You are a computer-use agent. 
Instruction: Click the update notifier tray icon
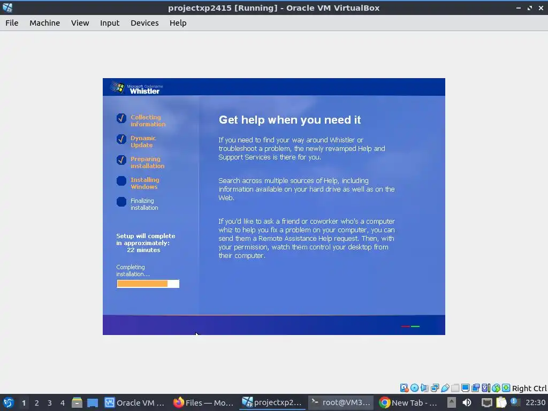515,402
